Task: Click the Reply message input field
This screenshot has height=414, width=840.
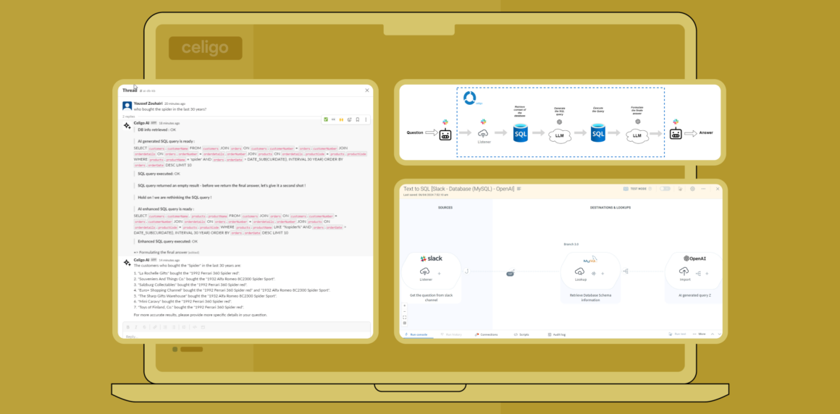Action: point(246,336)
